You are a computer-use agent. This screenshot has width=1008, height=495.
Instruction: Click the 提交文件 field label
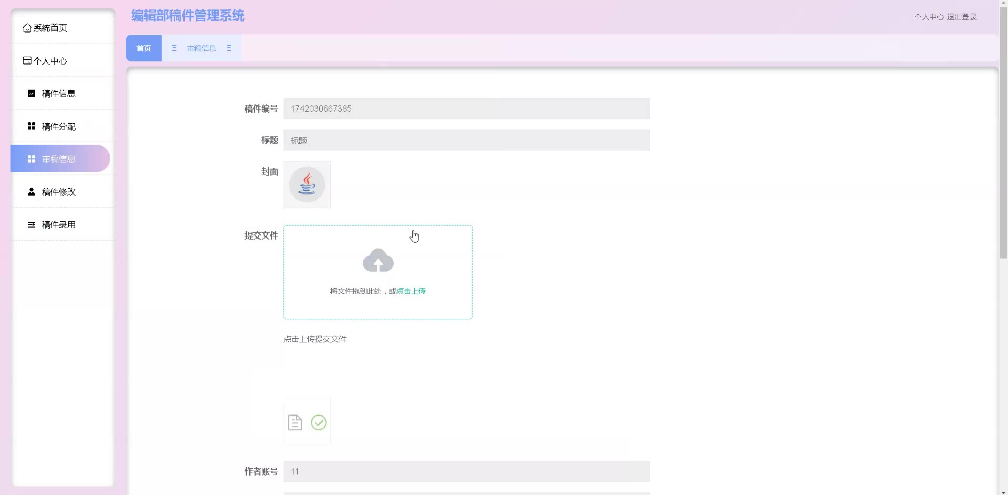point(261,235)
